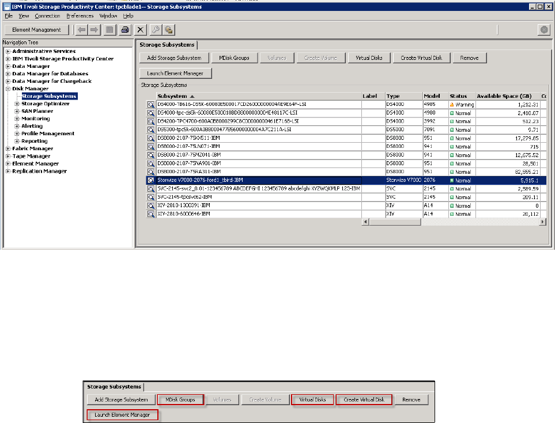The image size is (555, 423).
Task: Click the print toolbar icon
Action: coord(124,30)
